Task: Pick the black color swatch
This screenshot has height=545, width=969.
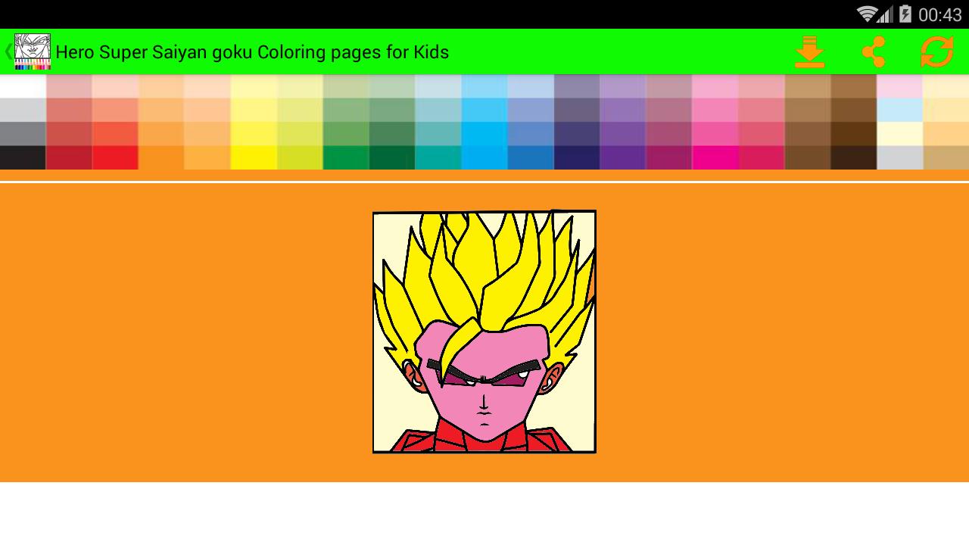Action: click(x=23, y=157)
